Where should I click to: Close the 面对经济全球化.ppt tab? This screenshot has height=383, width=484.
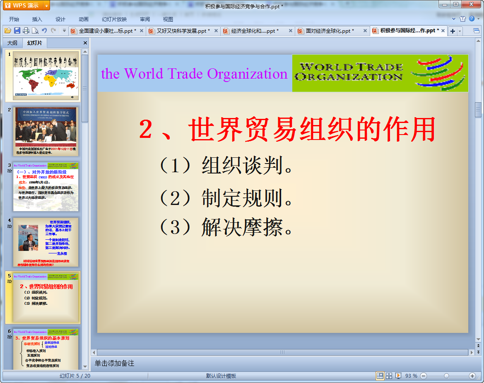pos(365,31)
